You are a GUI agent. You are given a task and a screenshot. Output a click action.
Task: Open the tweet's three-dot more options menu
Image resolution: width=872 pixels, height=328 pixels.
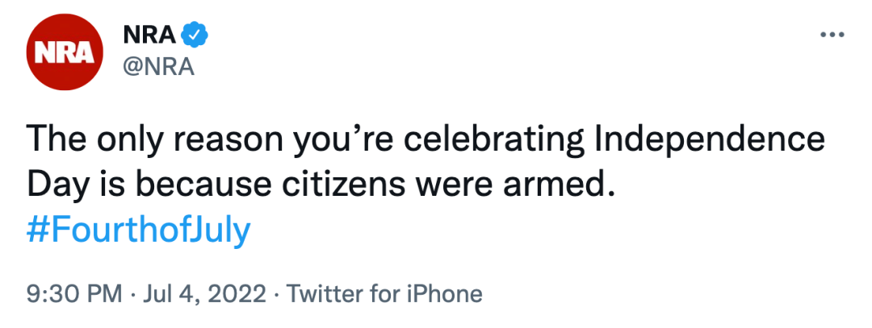(832, 35)
